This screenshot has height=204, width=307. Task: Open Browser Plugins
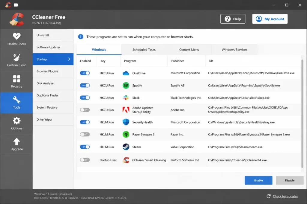(53, 71)
